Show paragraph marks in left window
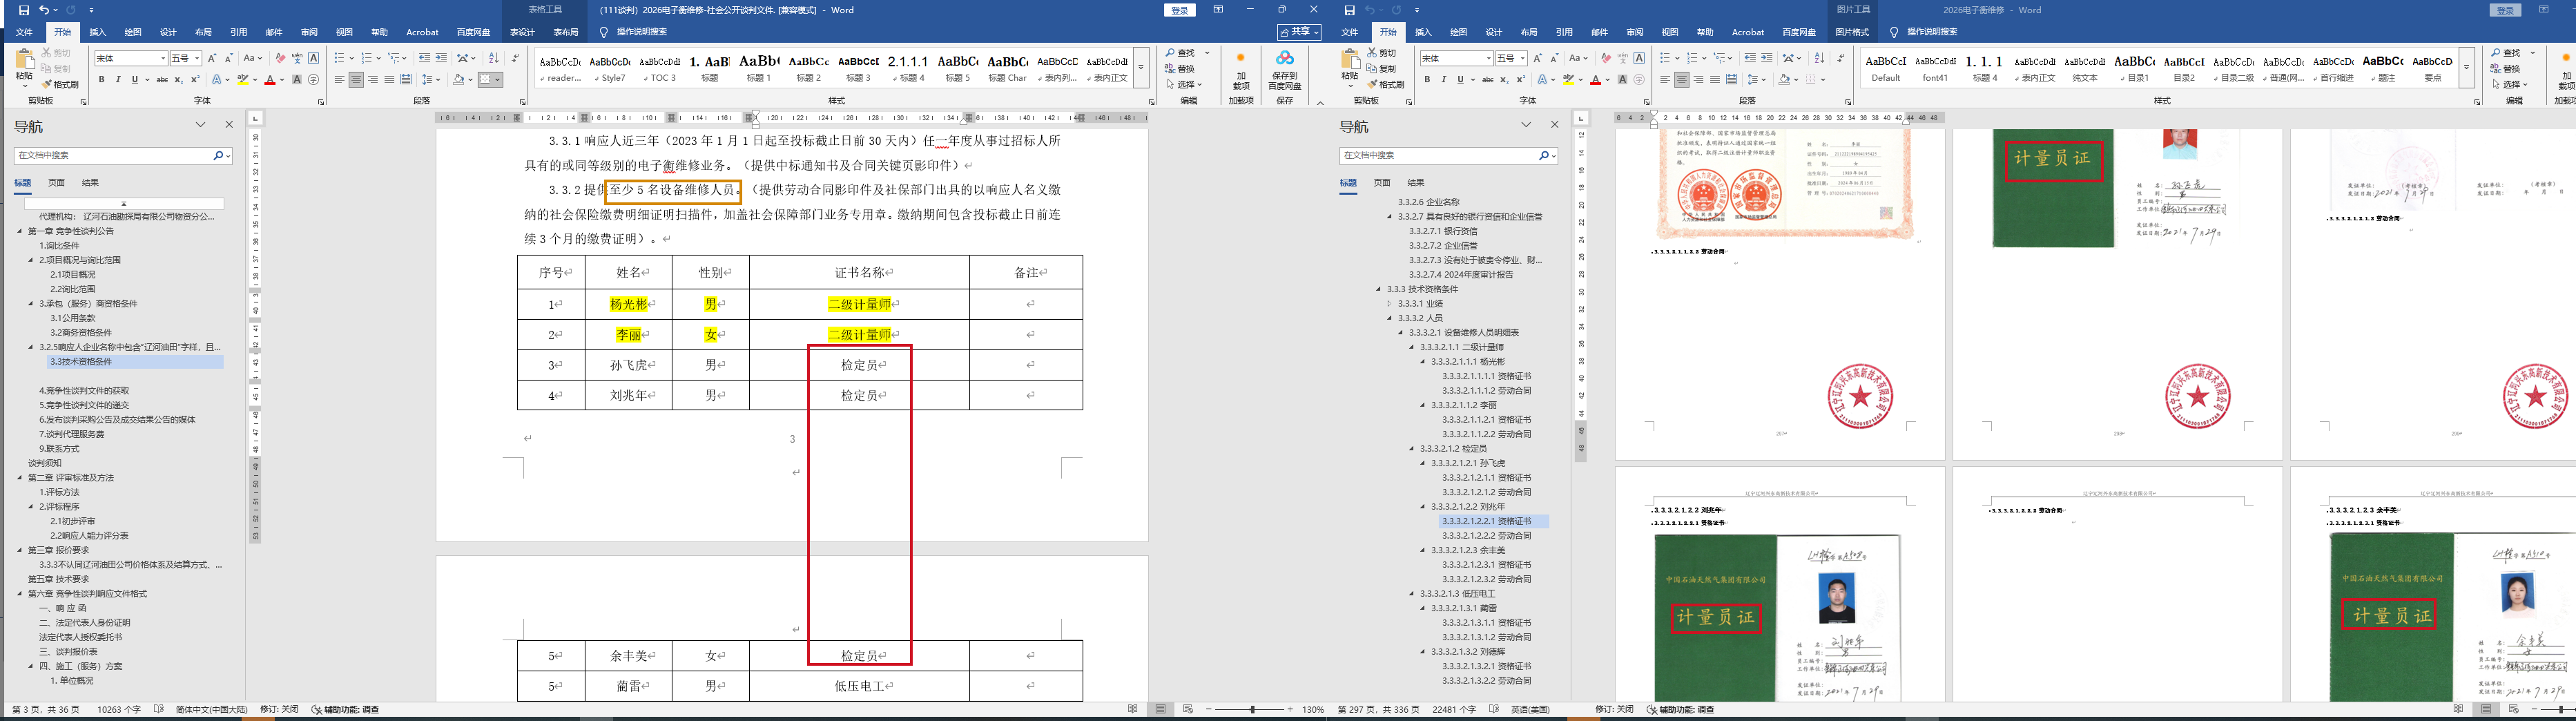This screenshot has height=721, width=2576. click(x=515, y=58)
